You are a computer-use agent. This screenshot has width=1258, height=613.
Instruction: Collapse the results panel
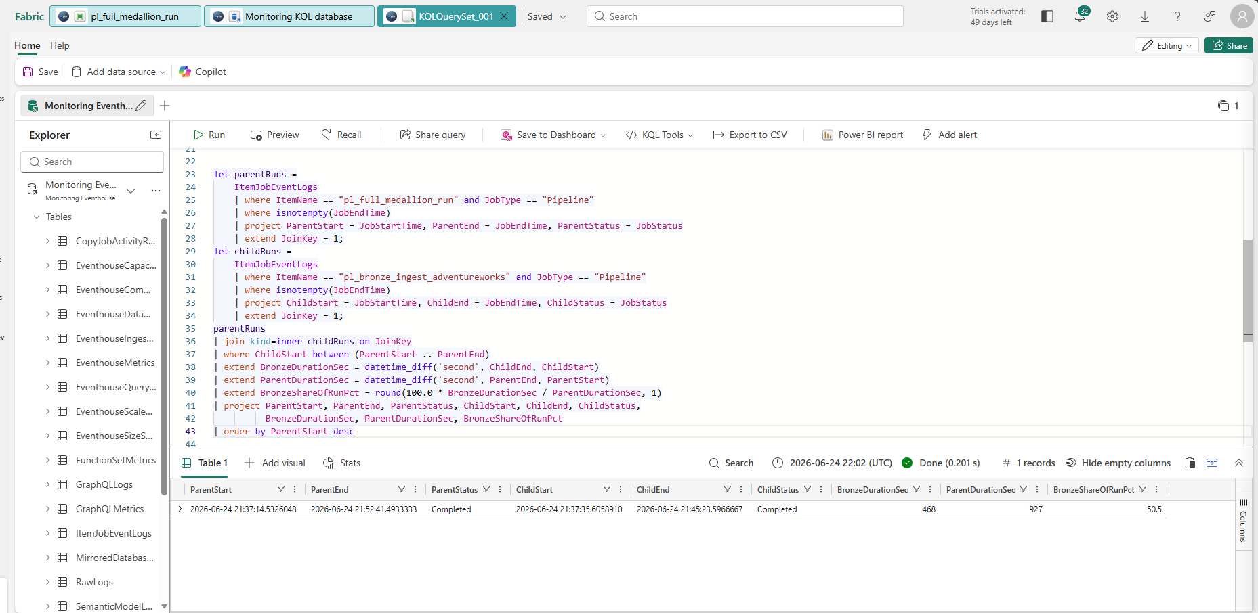click(1239, 463)
